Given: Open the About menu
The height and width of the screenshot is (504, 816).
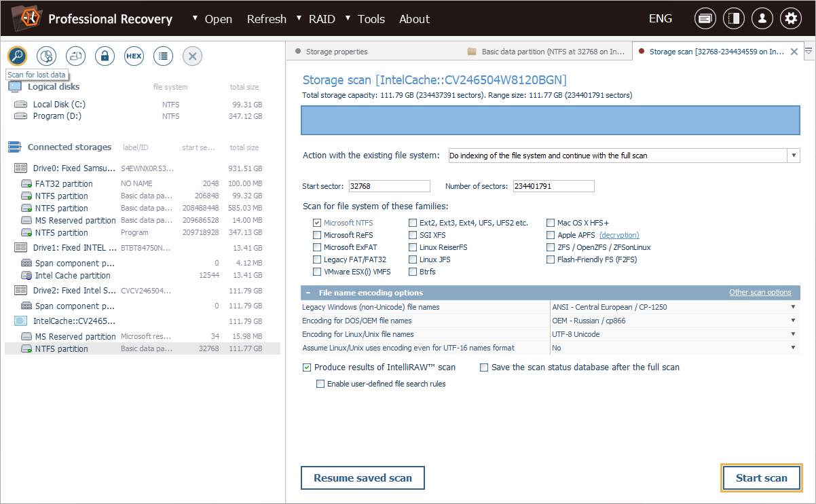Looking at the screenshot, I should 414,19.
